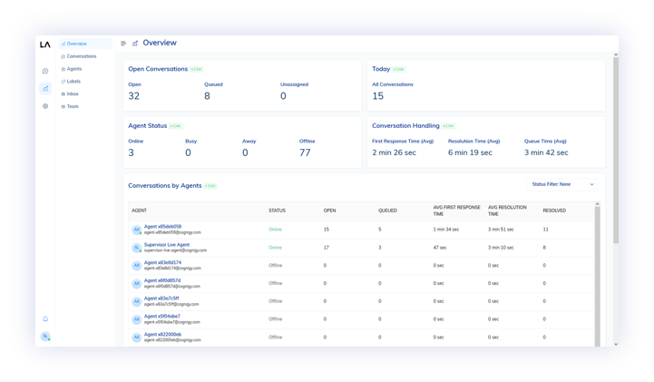
Task: Click email agent-x85deb059@cognigy.com
Action: tap(172, 232)
